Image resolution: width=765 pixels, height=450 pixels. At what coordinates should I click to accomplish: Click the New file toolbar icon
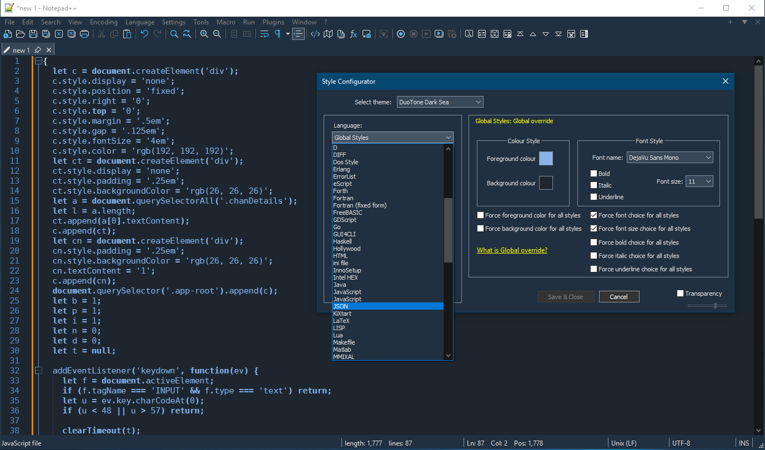click(7, 34)
